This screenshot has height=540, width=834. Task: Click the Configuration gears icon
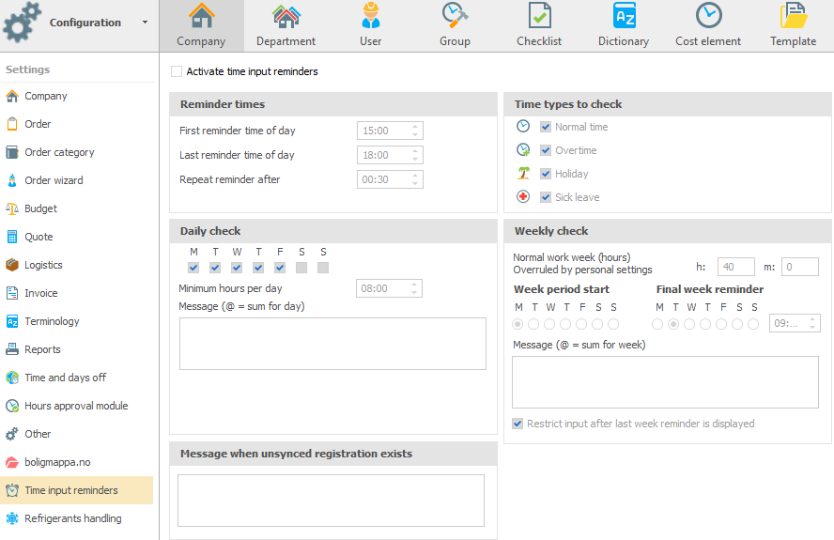(x=22, y=23)
